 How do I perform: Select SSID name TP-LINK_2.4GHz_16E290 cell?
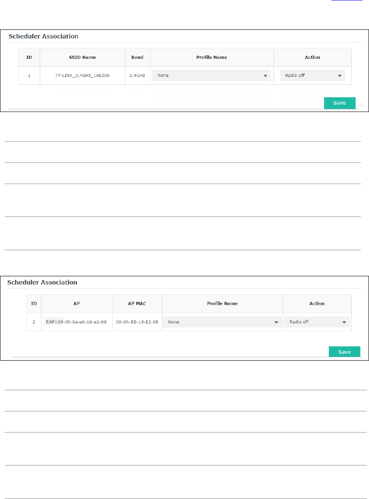click(x=83, y=75)
